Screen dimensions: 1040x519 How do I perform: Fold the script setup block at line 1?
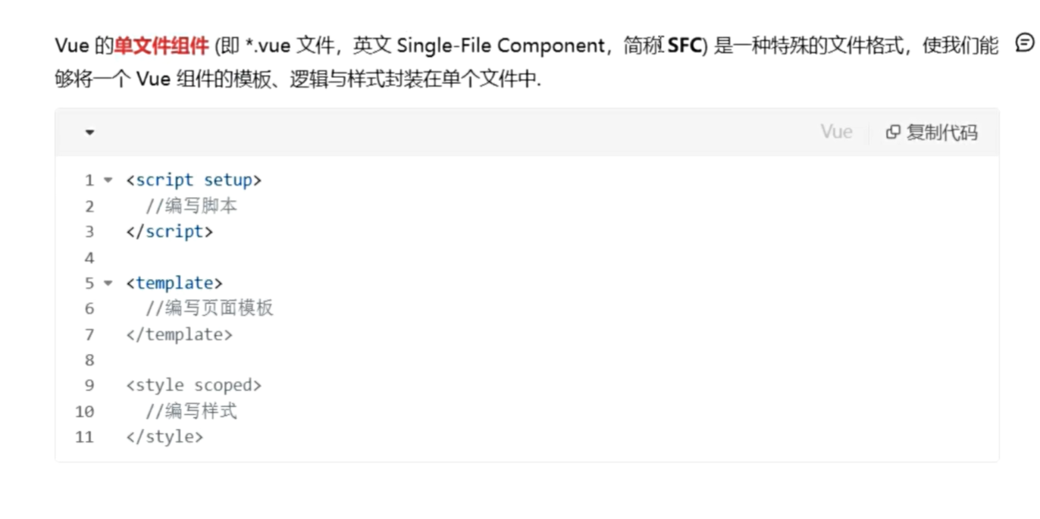108,180
